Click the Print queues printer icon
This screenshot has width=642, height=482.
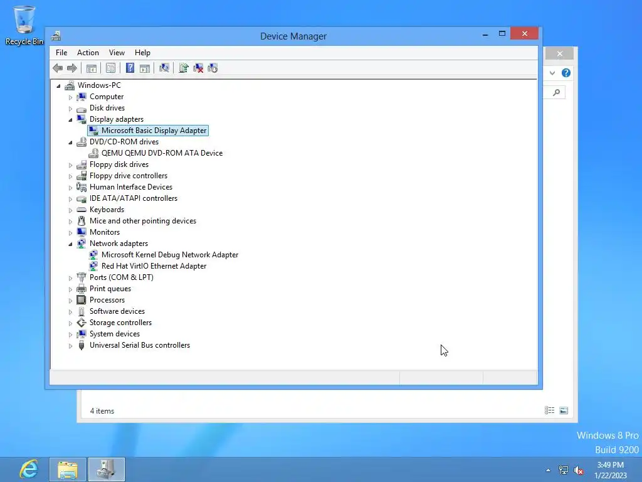(x=82, y=289)
